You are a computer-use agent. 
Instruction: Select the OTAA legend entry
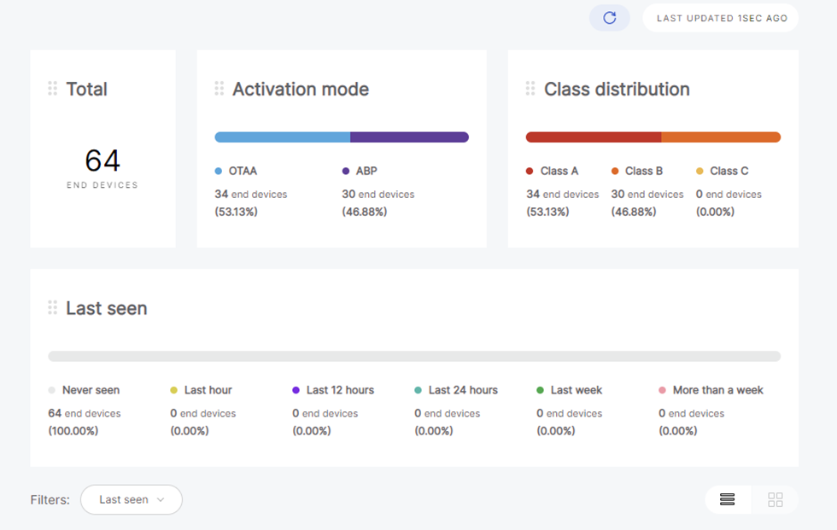tap(236, 172)
